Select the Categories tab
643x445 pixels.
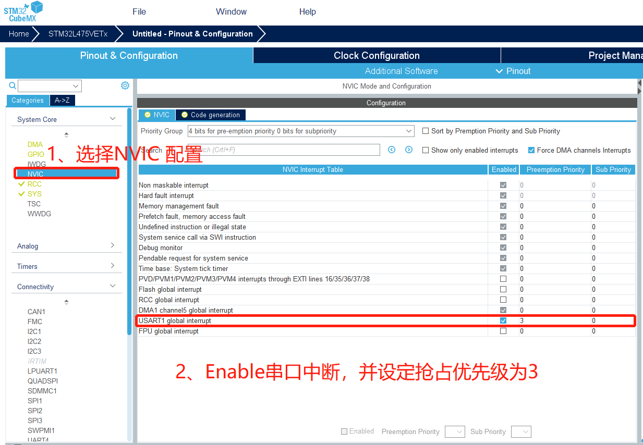coord(28,101)
